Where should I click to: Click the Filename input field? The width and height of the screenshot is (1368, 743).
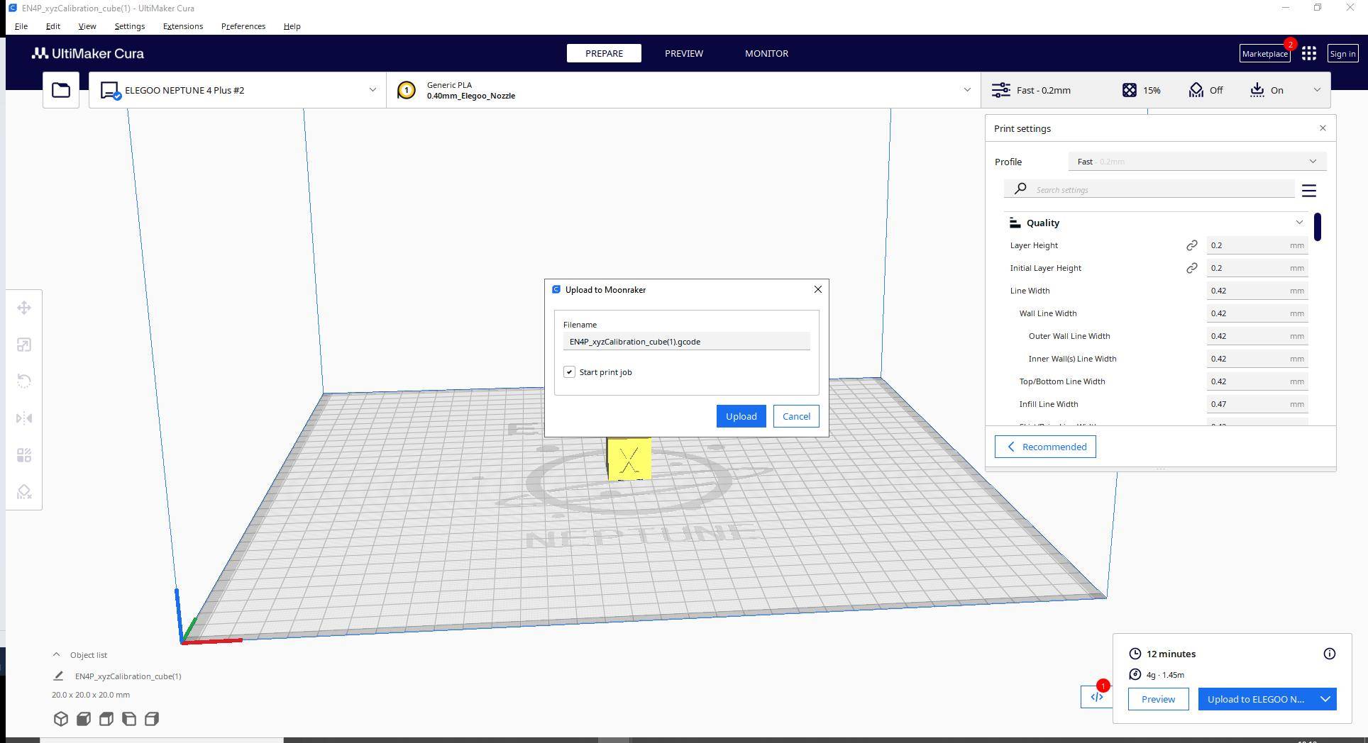[686, 342]
